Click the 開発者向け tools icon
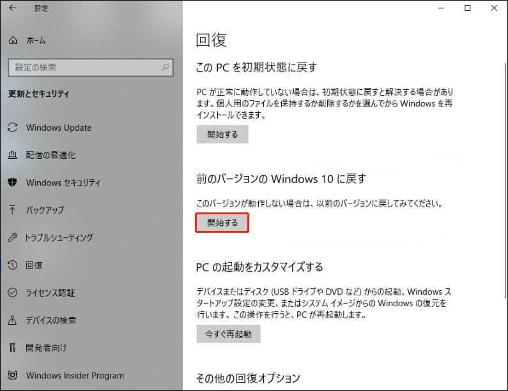This screenshot has height=391, width=508. pyautogui.click(x=12, y=348)
